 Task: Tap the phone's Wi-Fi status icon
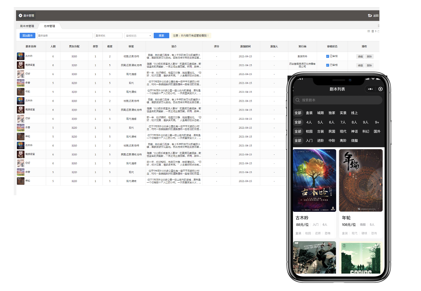click(x=373, y=79)
